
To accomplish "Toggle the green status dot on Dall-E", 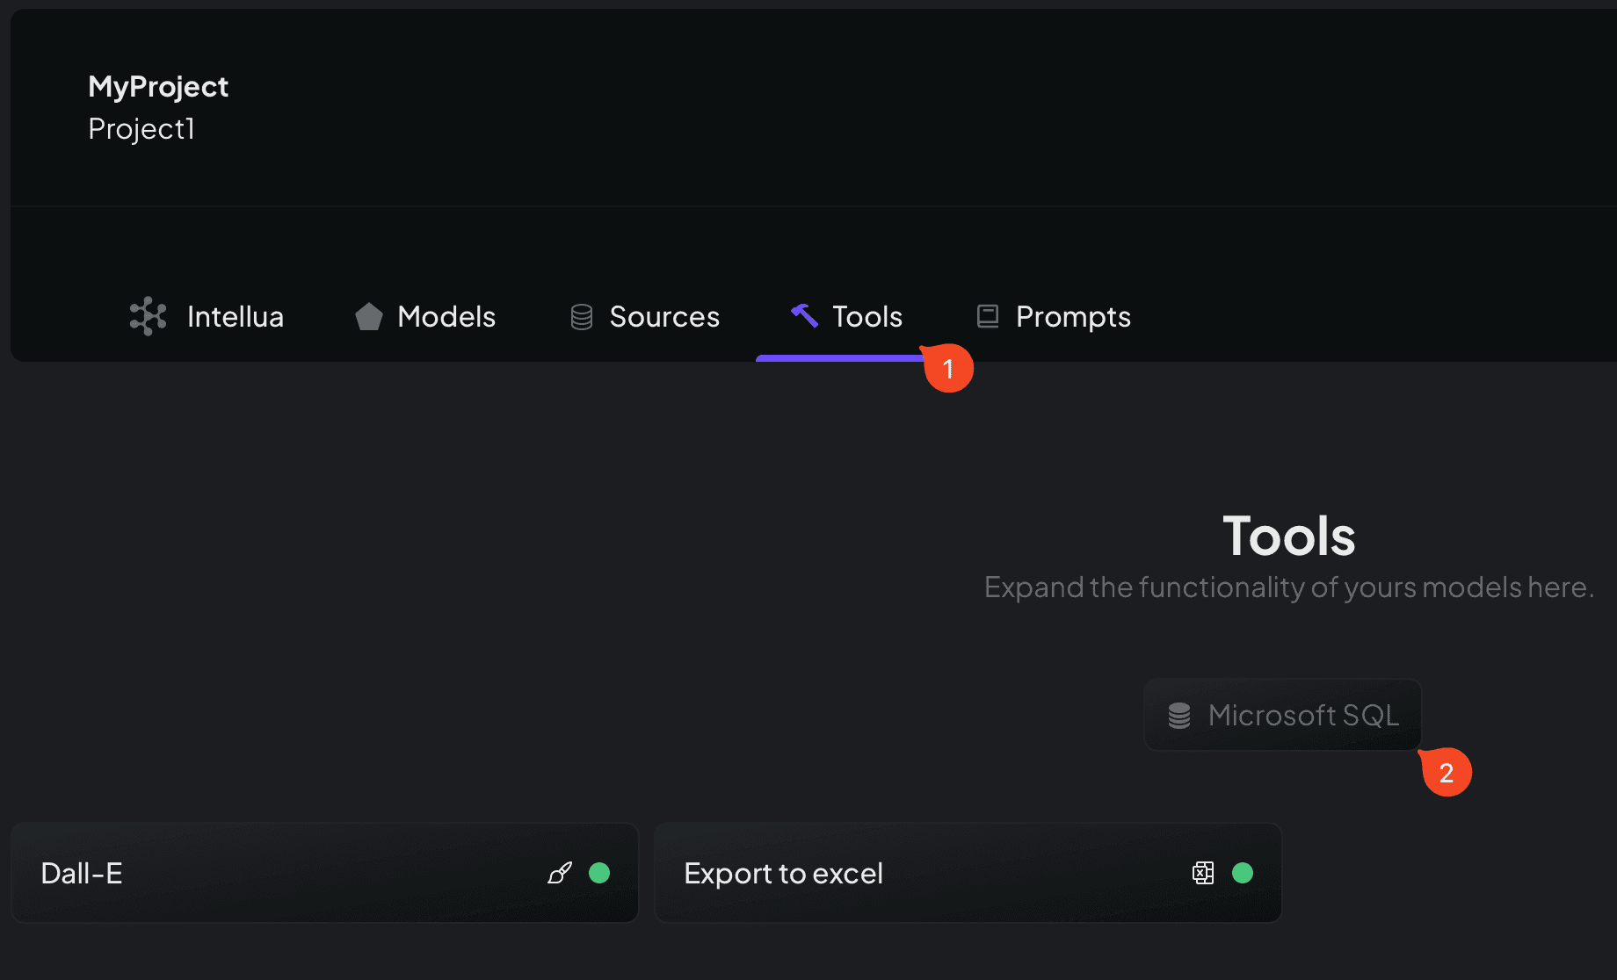I will pyautogui.click(x=599, y=873).
